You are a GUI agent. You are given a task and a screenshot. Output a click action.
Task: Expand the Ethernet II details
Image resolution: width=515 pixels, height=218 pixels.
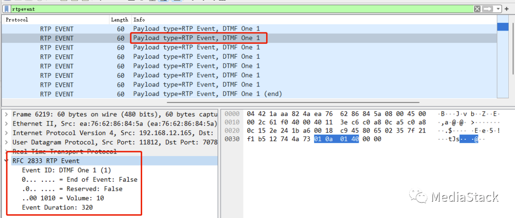(x=6, y=124)
